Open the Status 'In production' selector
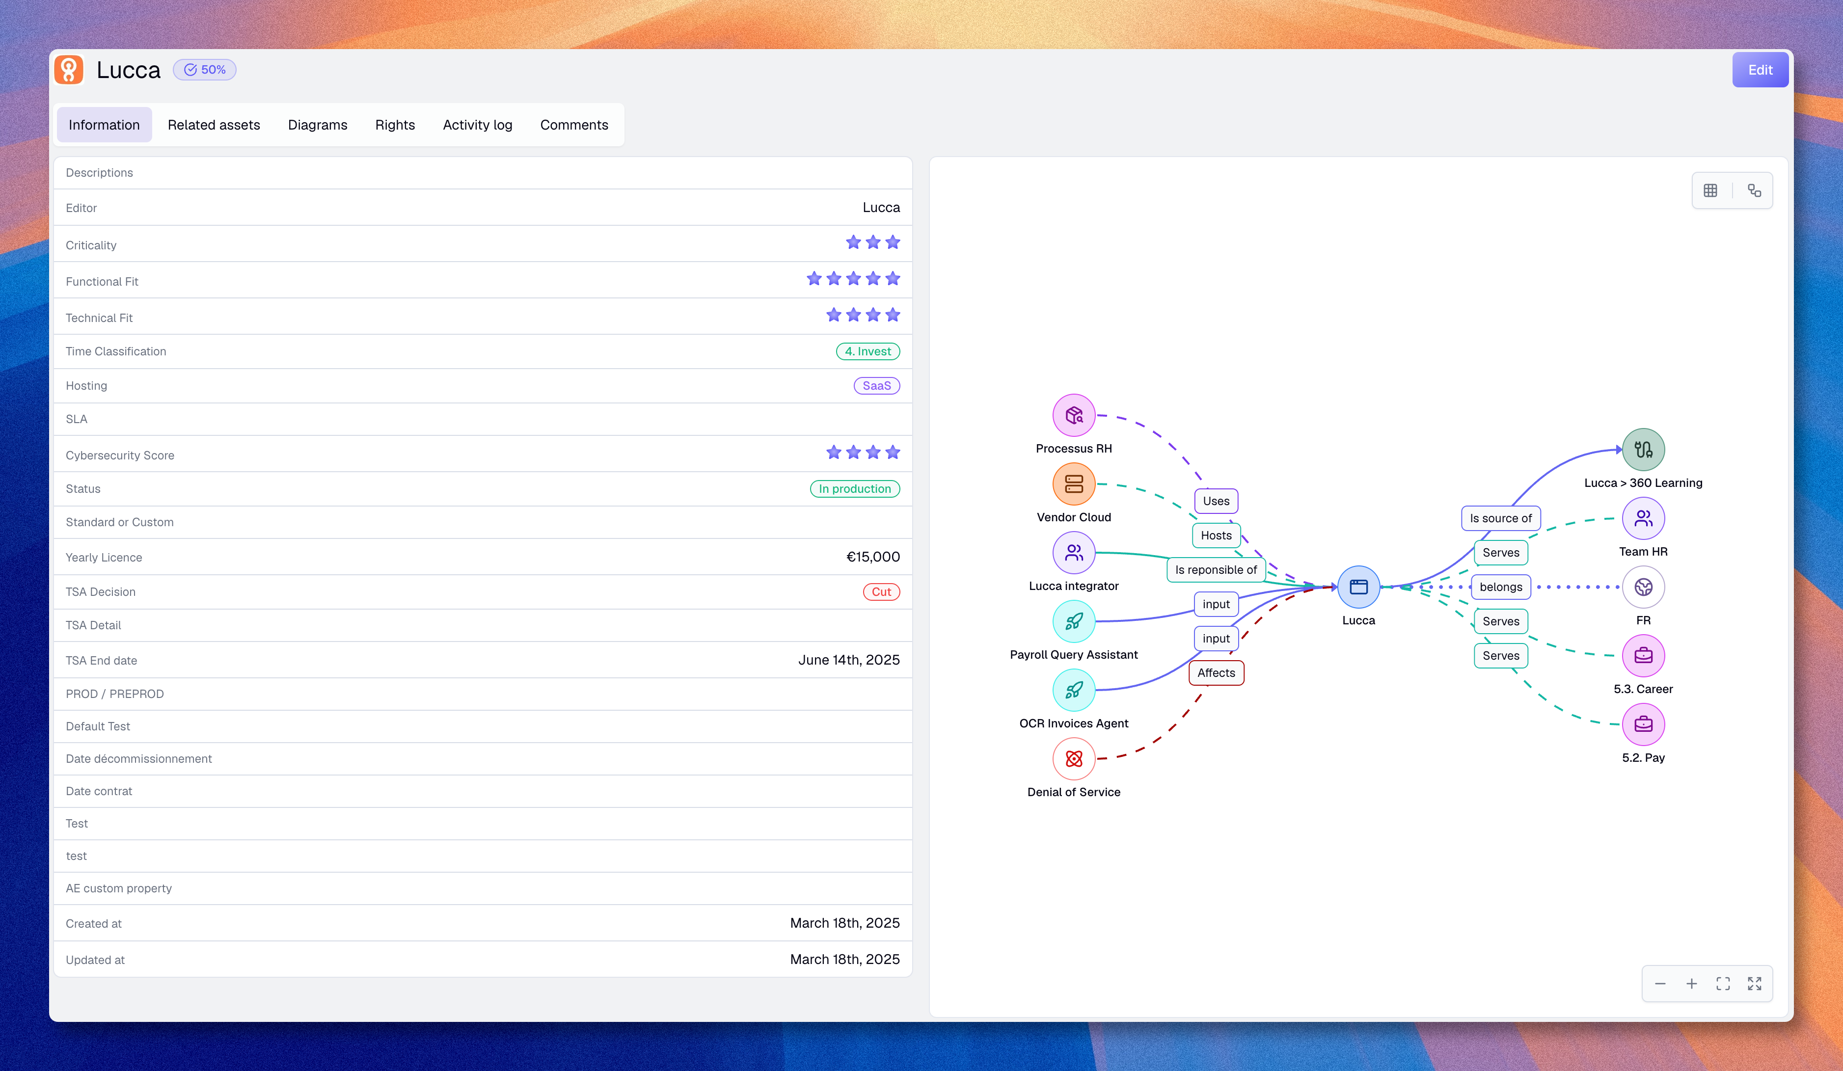Screen dimensions: 1843x1071 pyautogui.click(x=854, y=488)
